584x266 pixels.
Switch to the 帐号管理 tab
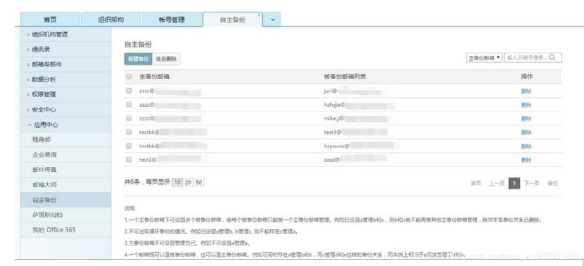click(x=171, y=20)
